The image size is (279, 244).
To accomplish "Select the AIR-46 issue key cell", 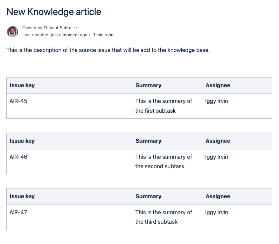I will (19, 157).
